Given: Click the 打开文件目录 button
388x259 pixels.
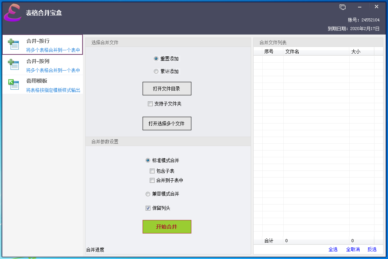Looking at the screenshot, I should pos(167,89).
